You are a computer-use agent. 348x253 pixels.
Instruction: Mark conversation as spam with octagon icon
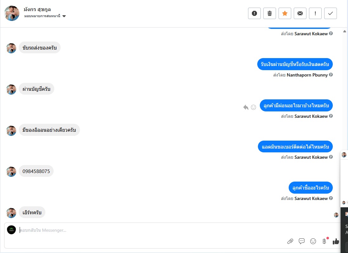tap(254, 13)
